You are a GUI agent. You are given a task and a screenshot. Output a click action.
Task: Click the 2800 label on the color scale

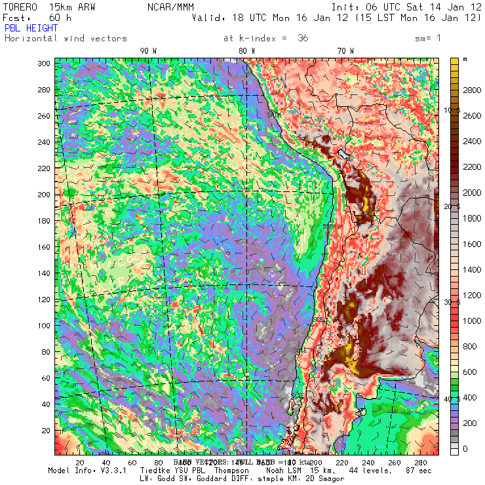click(x=472, y=90)
